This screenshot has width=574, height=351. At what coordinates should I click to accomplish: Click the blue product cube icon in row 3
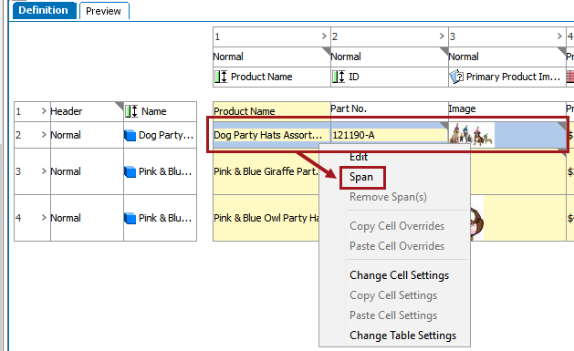click(130, 171)
